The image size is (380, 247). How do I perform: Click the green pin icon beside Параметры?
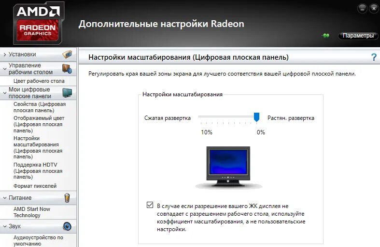326,36
